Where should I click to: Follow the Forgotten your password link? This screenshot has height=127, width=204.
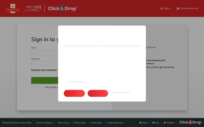(44, 70)
